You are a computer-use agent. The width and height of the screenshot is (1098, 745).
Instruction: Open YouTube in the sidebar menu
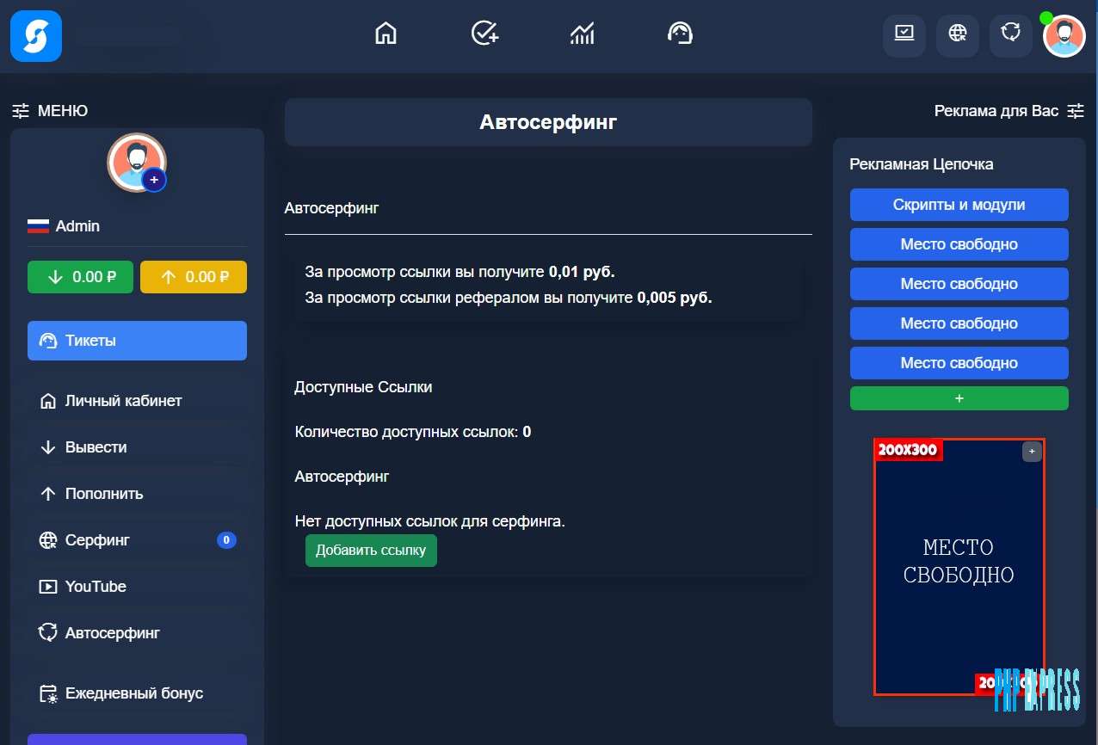coord(137,587)
